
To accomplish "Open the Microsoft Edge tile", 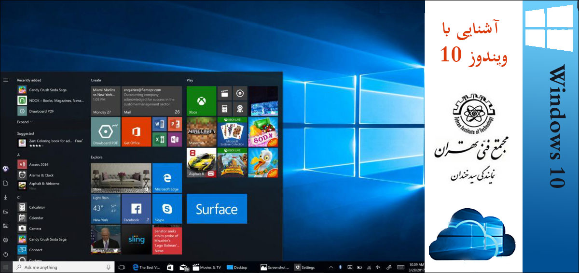I will pos(167,178).
